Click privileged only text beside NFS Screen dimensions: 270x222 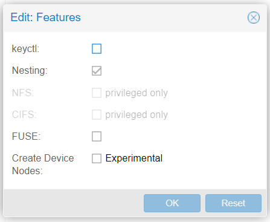tap(137, 93)
